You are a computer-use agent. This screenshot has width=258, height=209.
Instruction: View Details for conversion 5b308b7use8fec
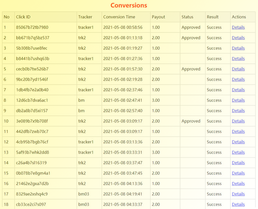[x=238, y=48]
